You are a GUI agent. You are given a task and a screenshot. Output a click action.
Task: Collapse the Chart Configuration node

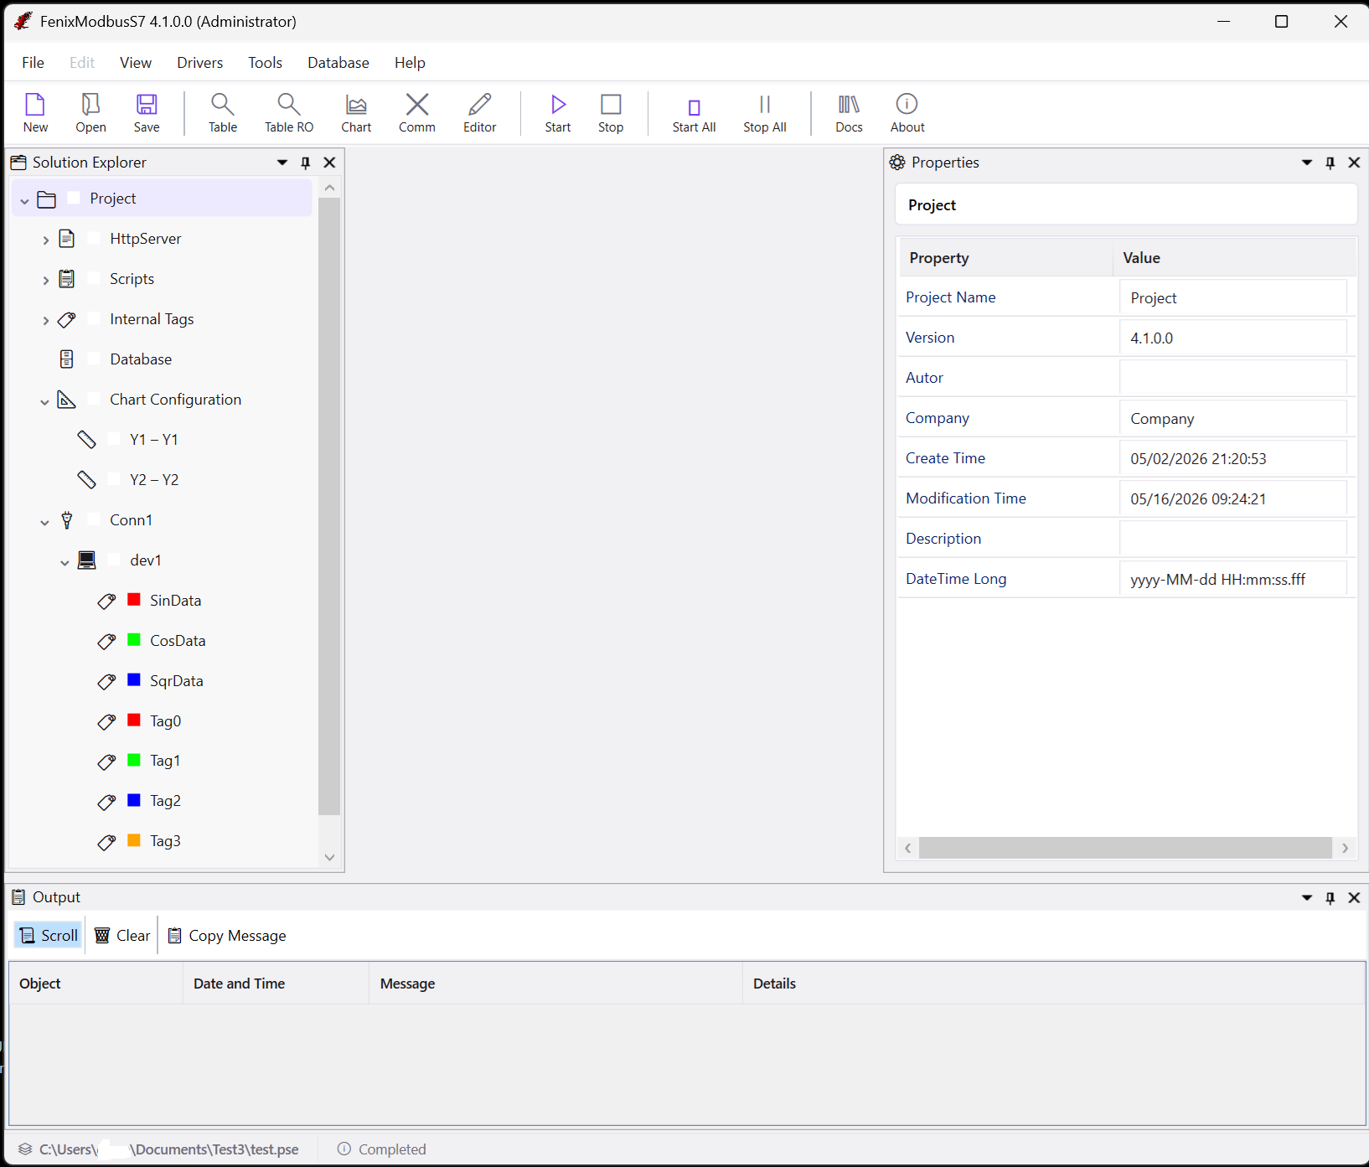[45, 401]
